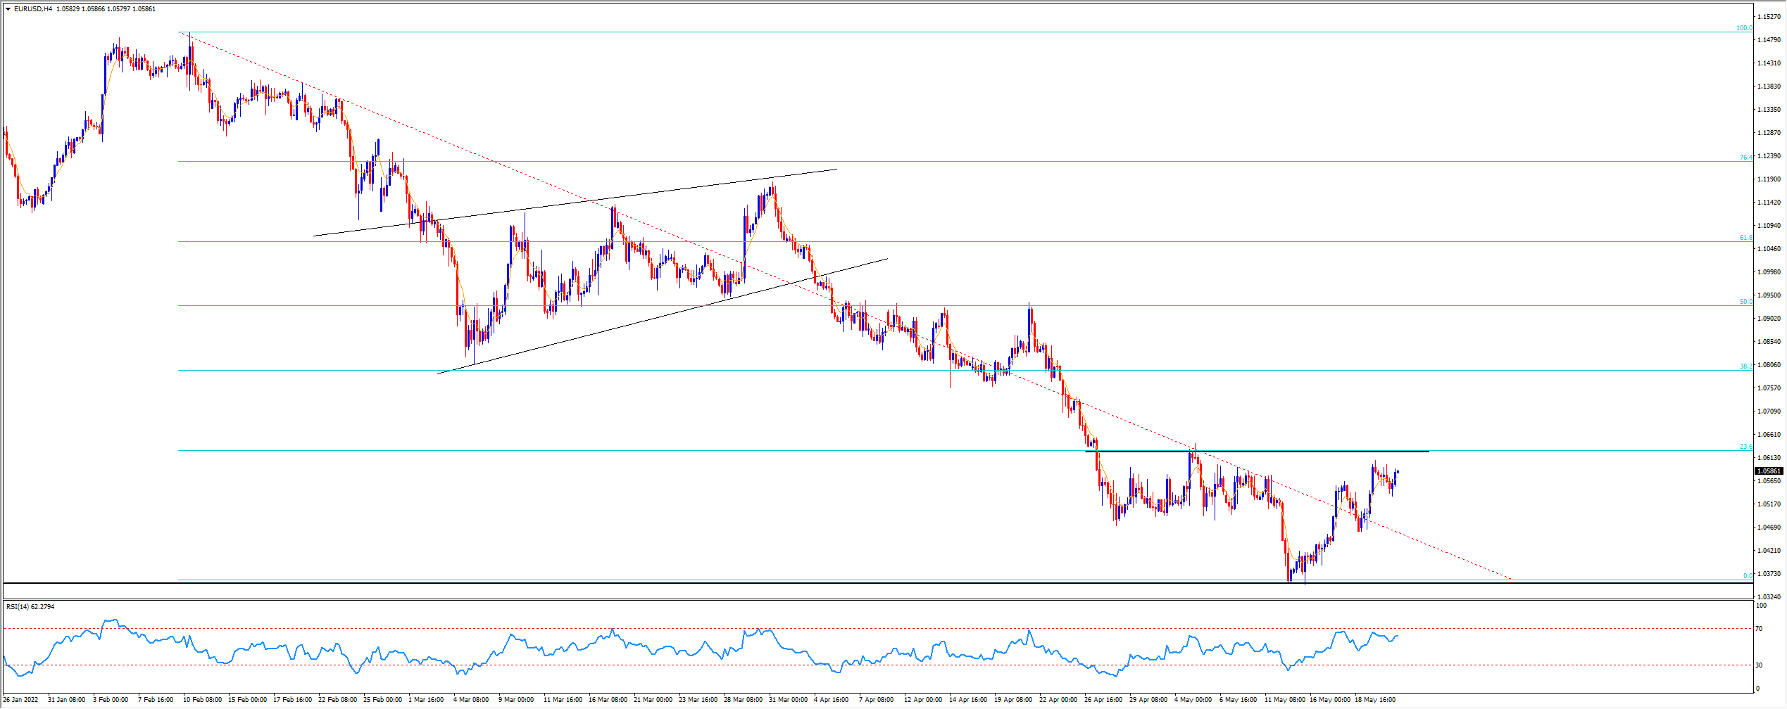
Task: Click the RSI 70 level scale label
Action: click(x=1760, y=629)
